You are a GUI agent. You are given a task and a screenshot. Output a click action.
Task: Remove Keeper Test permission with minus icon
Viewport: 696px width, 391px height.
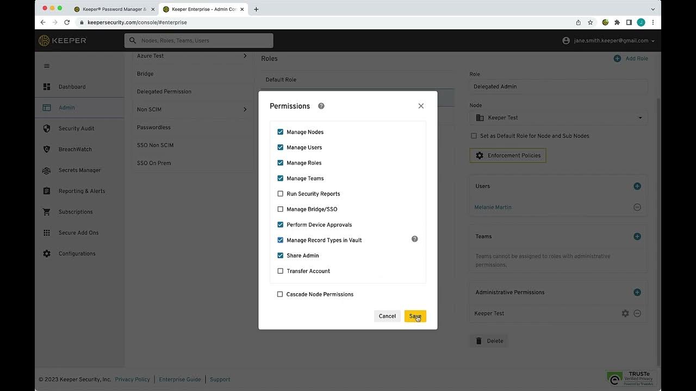[637, 313]
